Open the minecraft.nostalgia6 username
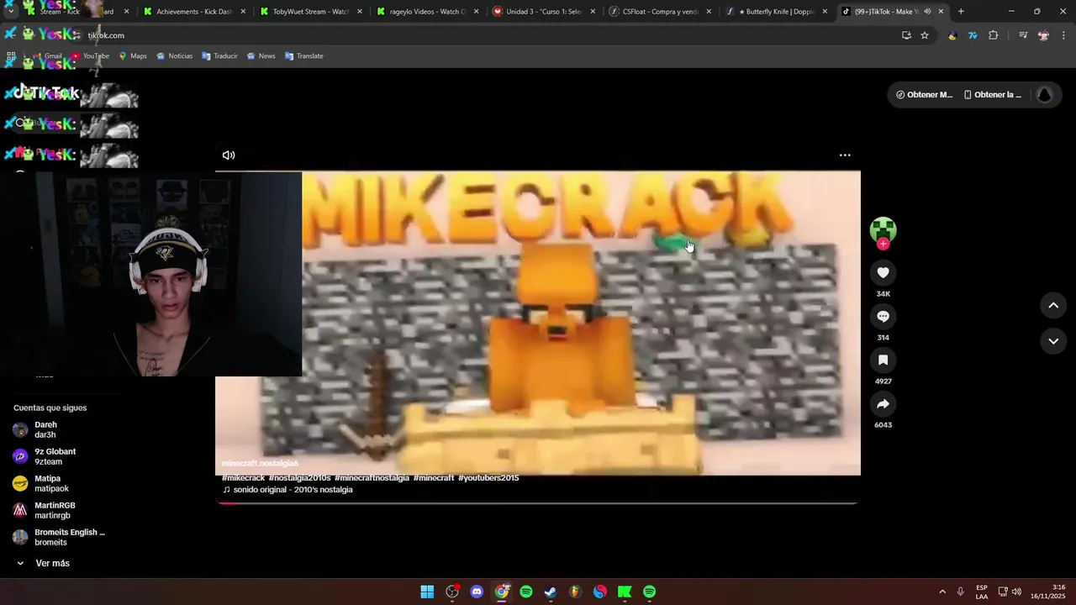Screen dimensions: 1076x605 260,464
